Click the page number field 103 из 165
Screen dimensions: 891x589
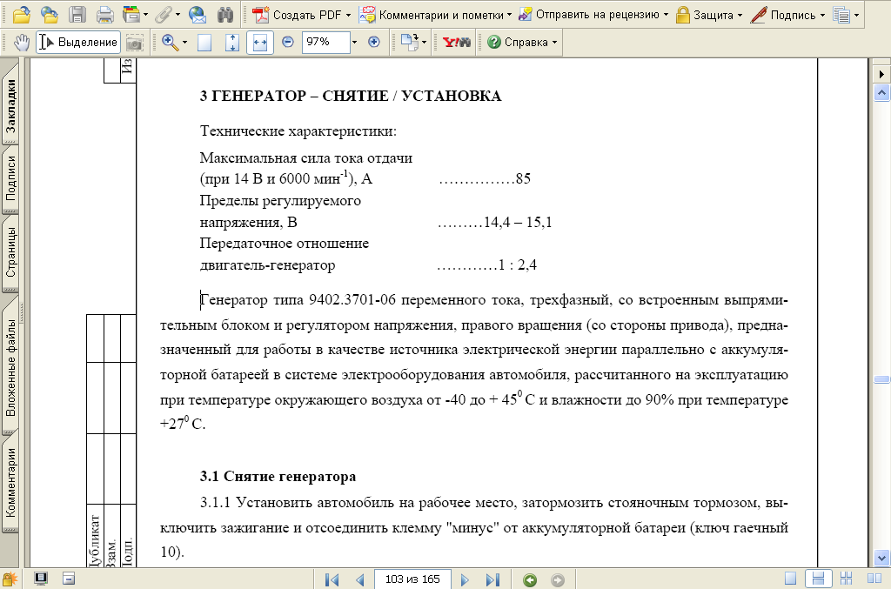pyautogui.click(x=412, y=579)
